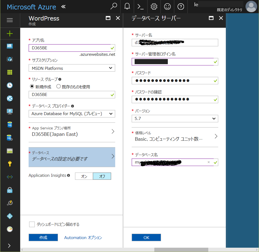
Task: Open the clock Recent sidebar icon
Action: 10,85
